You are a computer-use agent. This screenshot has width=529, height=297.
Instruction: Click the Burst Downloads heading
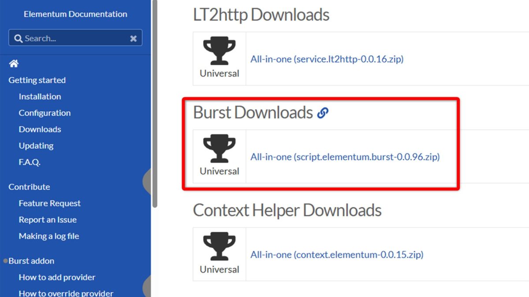pyautogui.click(x=253, y=113)
